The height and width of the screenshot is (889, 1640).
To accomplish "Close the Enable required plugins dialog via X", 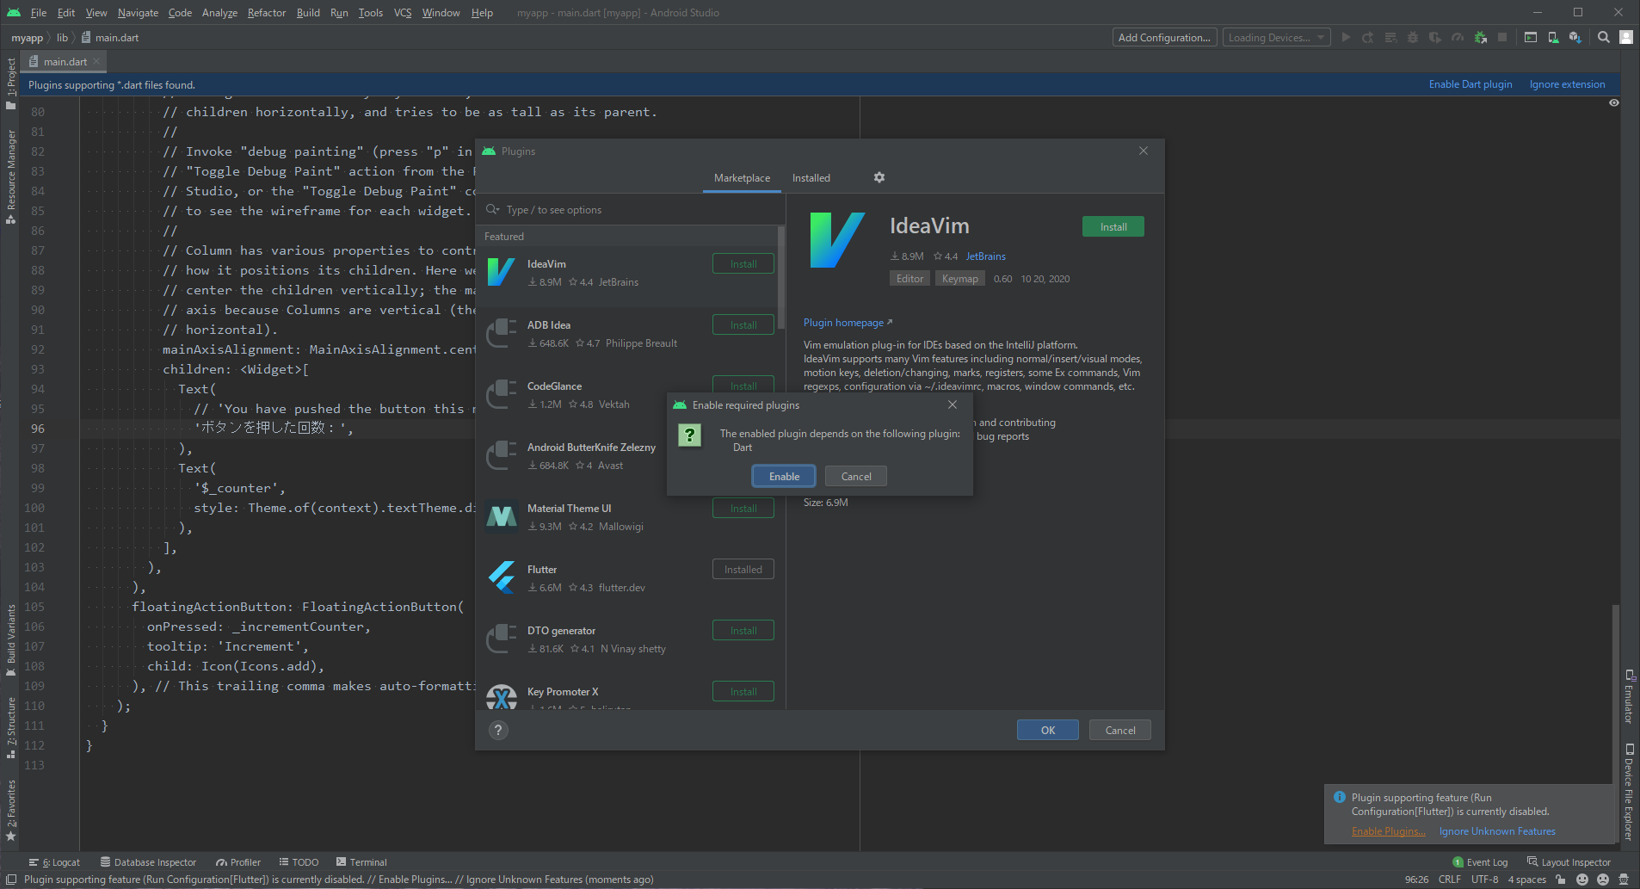I will click(x=953, y=404).
